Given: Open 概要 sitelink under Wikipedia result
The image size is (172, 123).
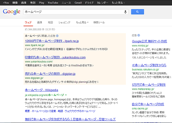Looking at the screenshot, I should [x=27, y=111].
